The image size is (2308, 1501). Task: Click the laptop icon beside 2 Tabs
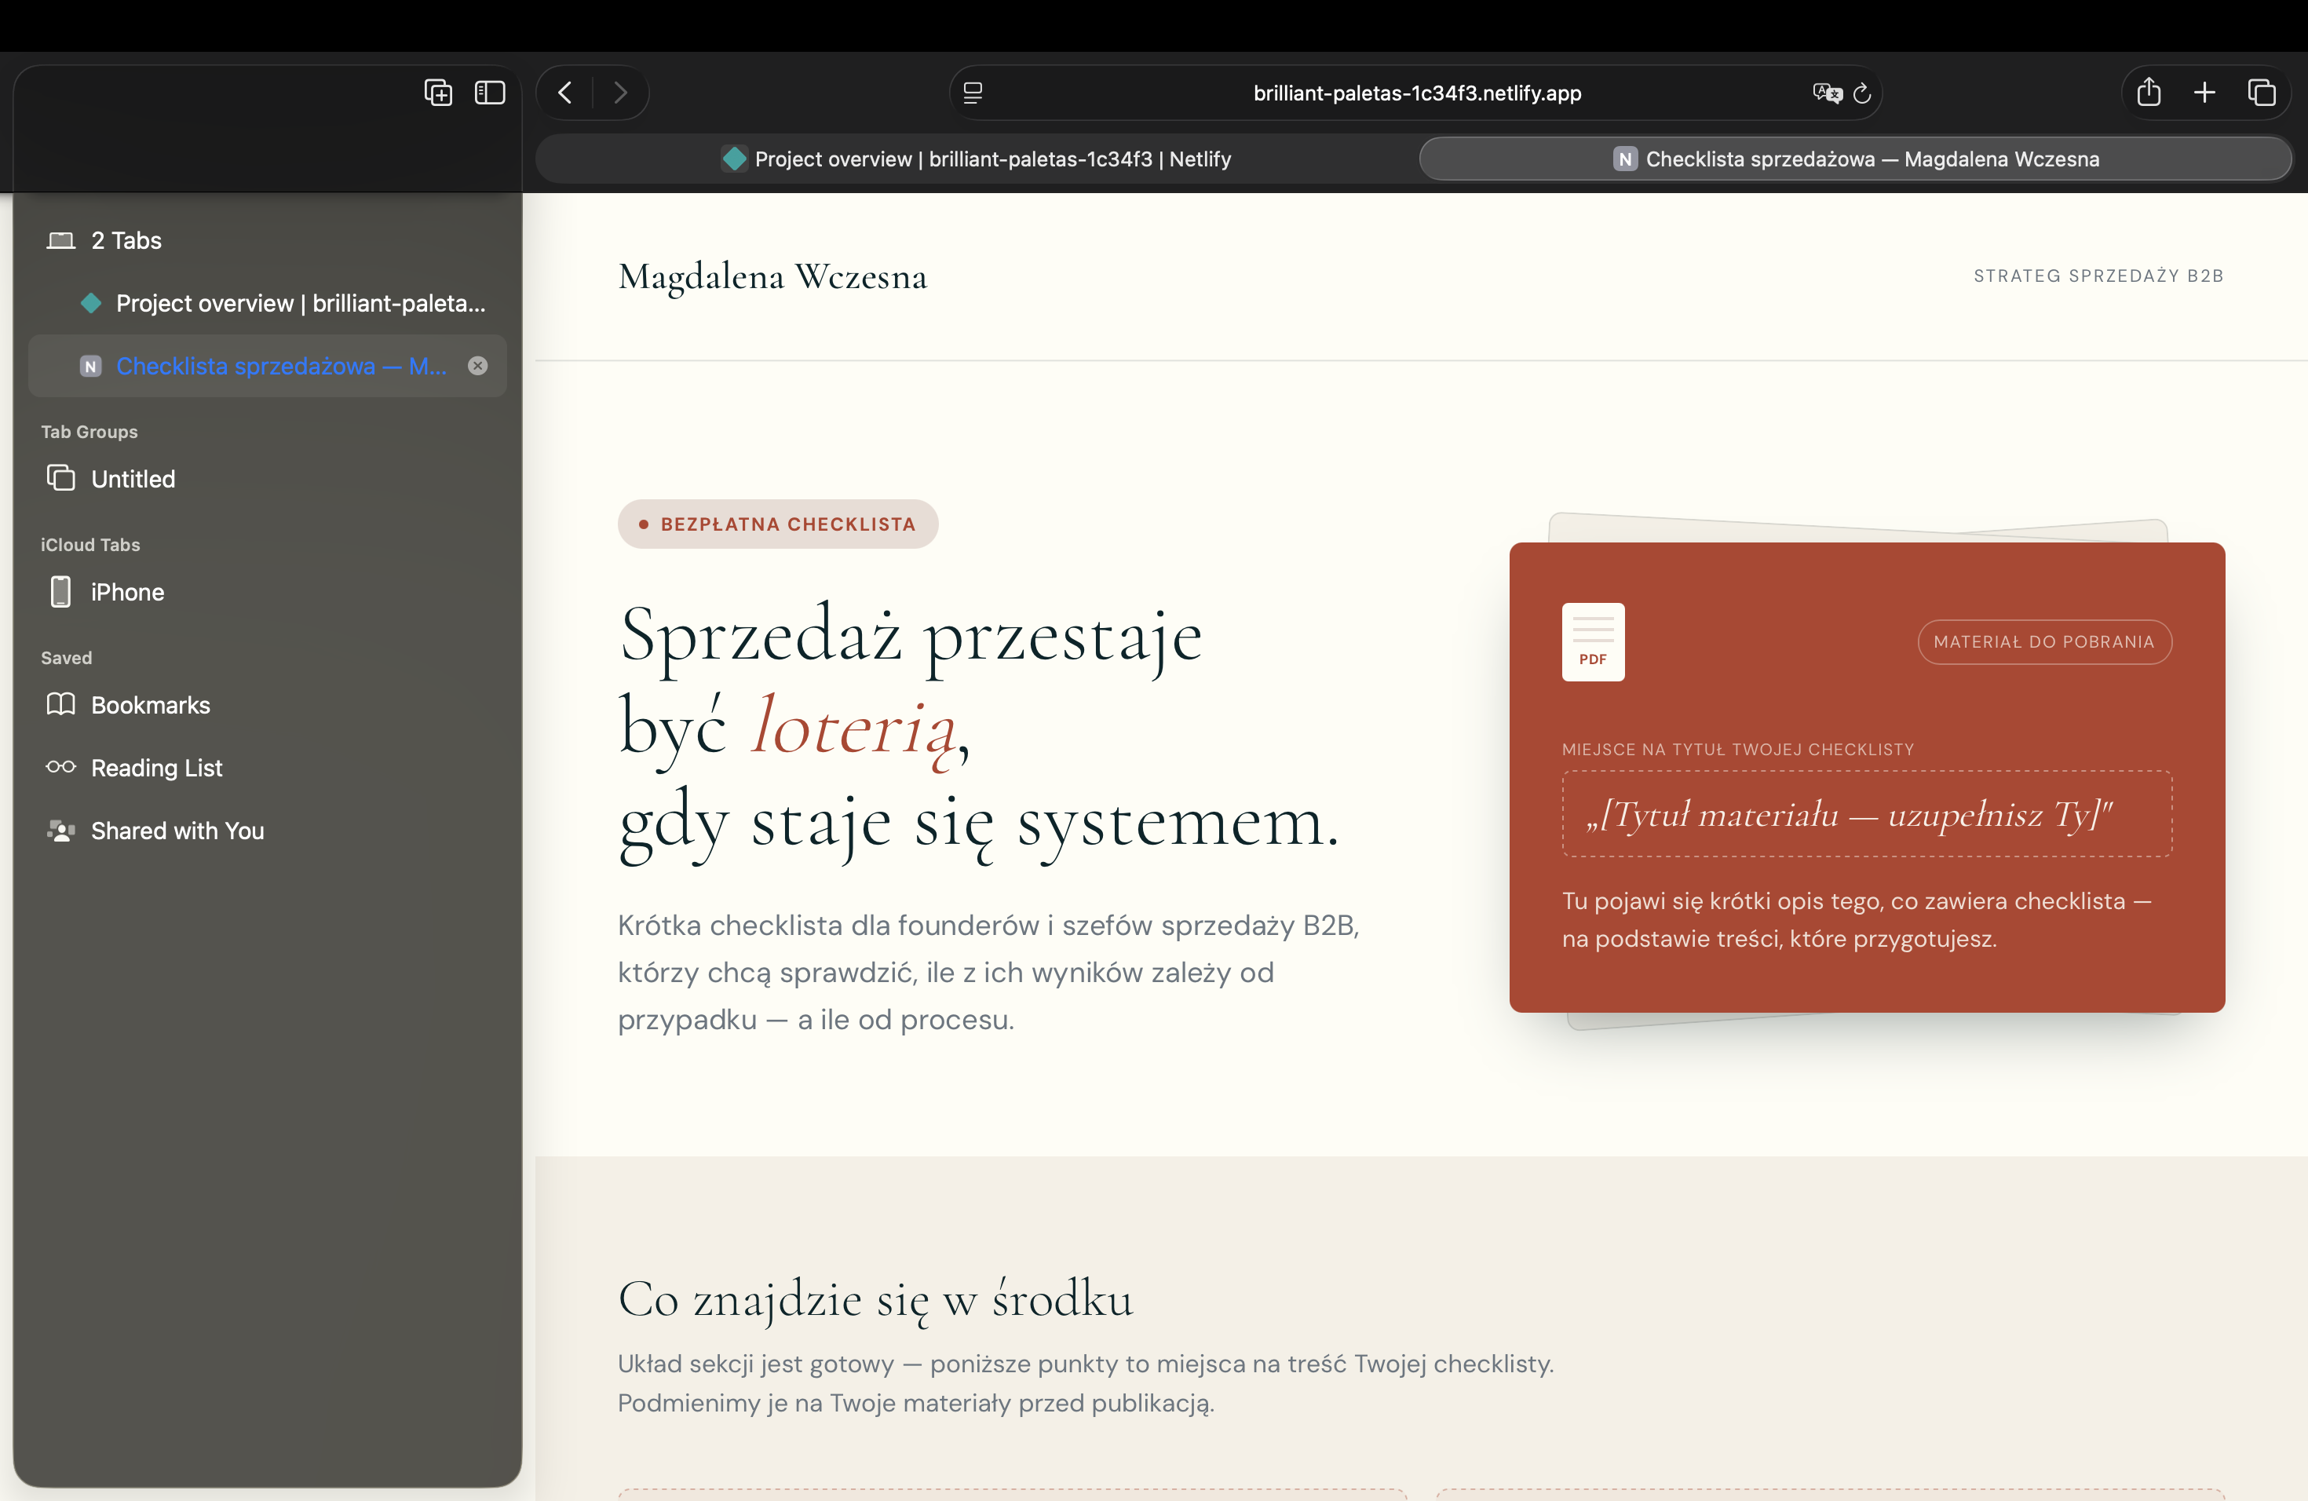click(61, 240)
